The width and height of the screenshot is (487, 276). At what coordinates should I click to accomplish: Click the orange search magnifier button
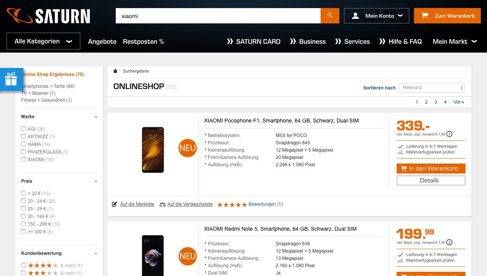[x=330, y=16]
